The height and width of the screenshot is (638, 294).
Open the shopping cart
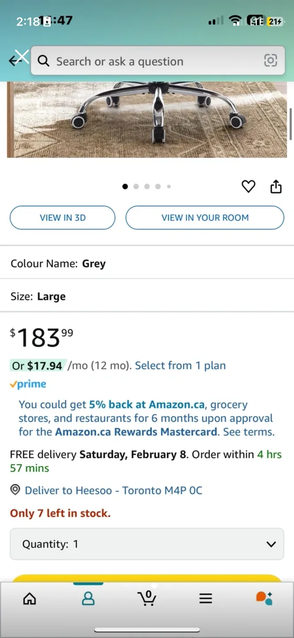pyautogui.click(x=147, y=598)
